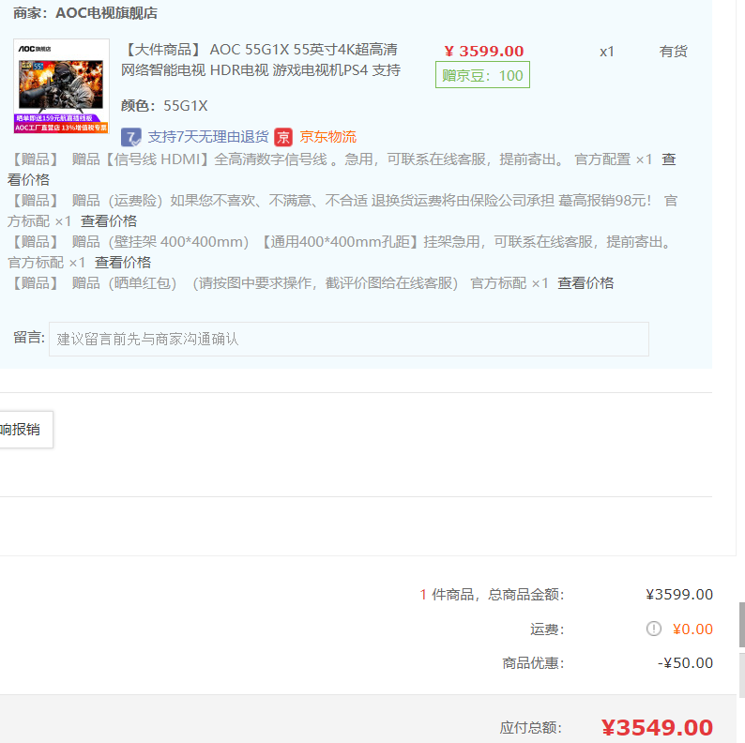Click the shipping fee info circle icon
Viewport: 745px width, 743px height.
654,629
